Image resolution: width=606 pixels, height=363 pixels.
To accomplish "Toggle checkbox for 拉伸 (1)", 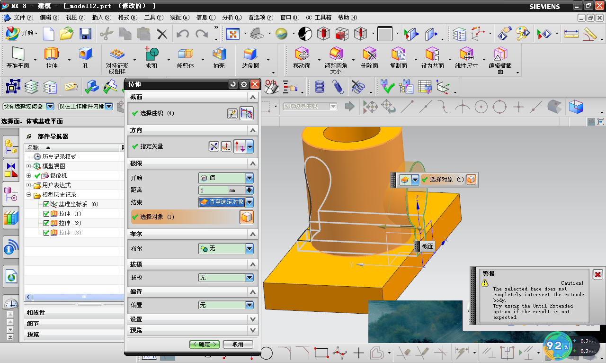I will tap(46, 214).
